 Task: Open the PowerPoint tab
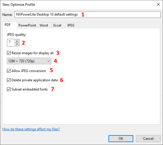coord(27,25)
